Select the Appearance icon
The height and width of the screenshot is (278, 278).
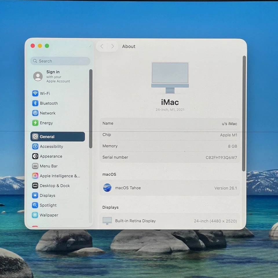tap(35, 156)
